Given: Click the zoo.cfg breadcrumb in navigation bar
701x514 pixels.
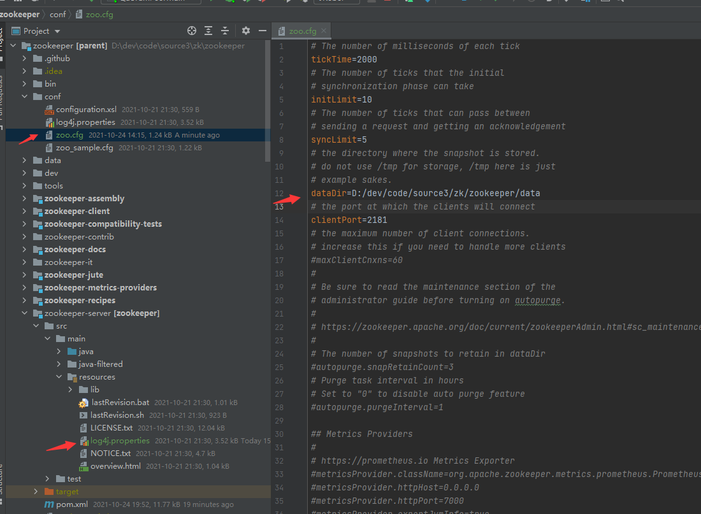Looking at the screenshot, I should 99,14.
